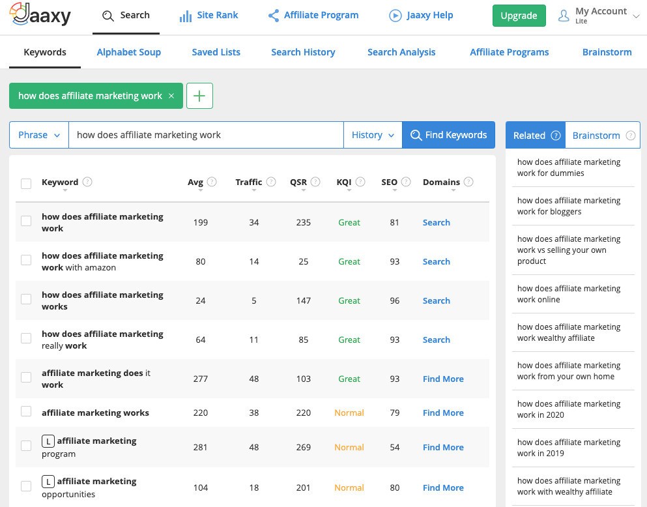
Task: Open the Search History tab
Action: (303, 52)
